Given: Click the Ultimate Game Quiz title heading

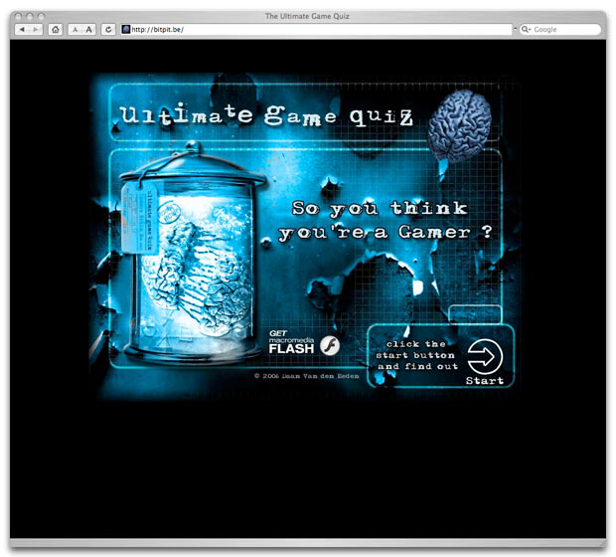Looking at the screenshot, I should point(265,115).
